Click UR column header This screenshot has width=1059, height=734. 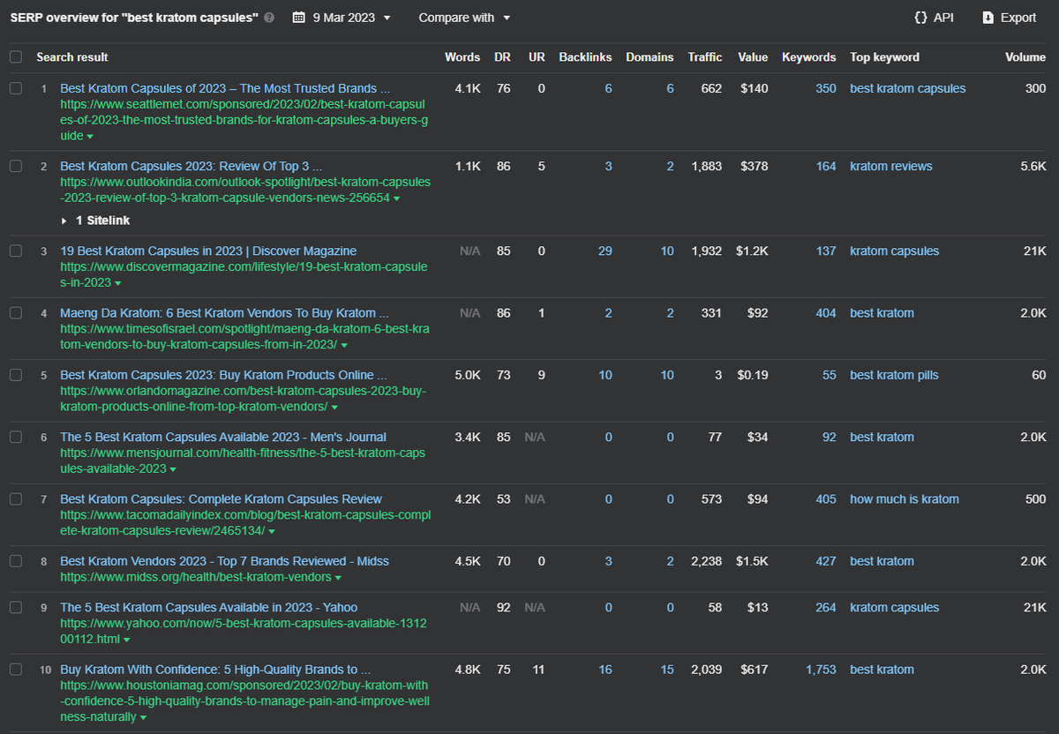pyautogui.click(x=537, y=56)
